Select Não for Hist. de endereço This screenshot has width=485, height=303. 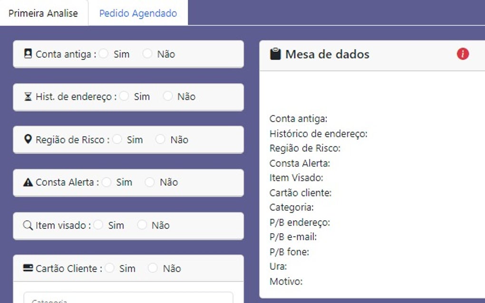click(x=167, y=96)
